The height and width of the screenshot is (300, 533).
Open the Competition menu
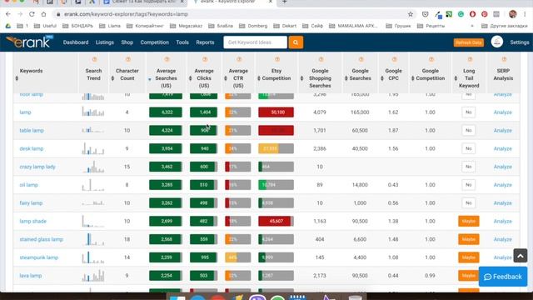155,42
